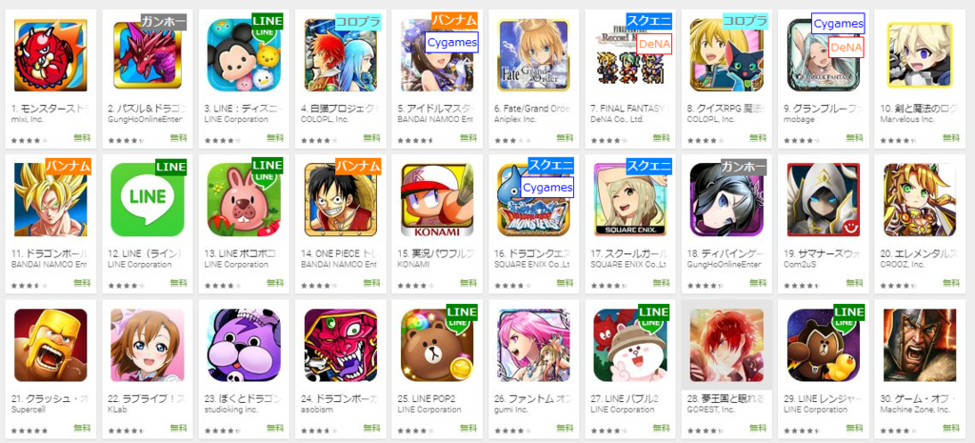
Task: Open the Final Fantasy Record Keeper thumbnail
Action: [630, 54]
